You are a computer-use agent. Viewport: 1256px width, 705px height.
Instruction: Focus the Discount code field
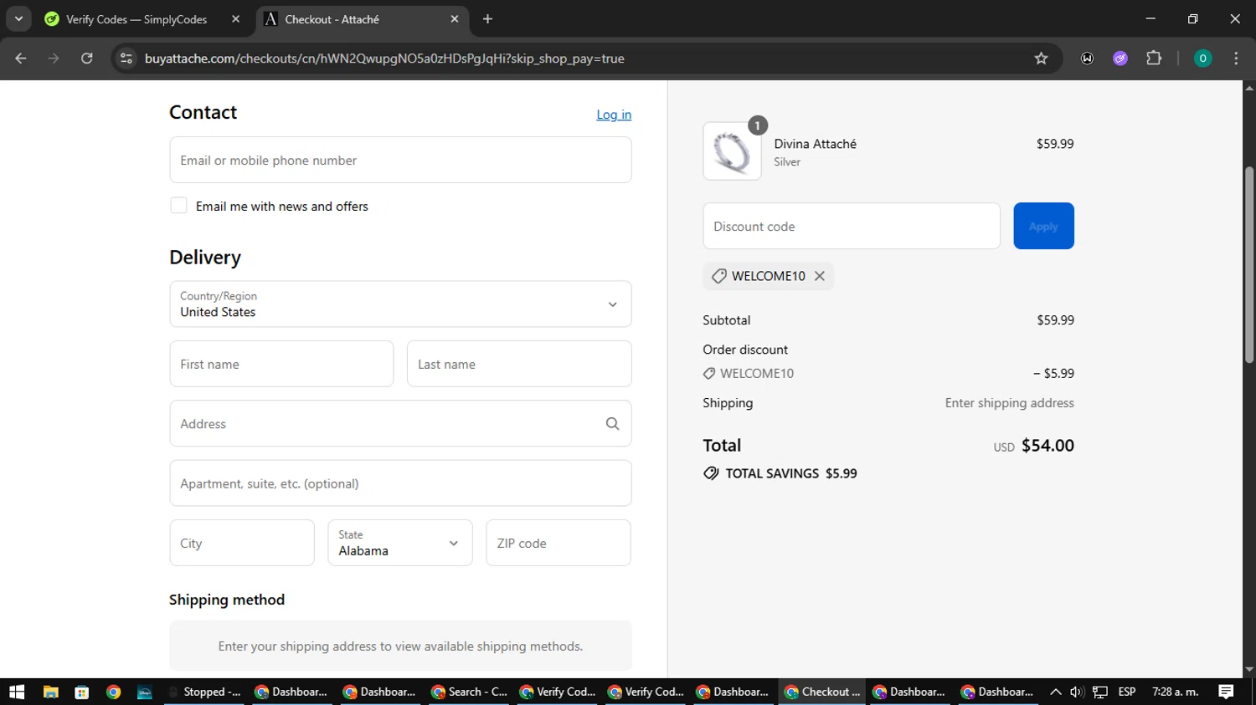tap(852, 226)
